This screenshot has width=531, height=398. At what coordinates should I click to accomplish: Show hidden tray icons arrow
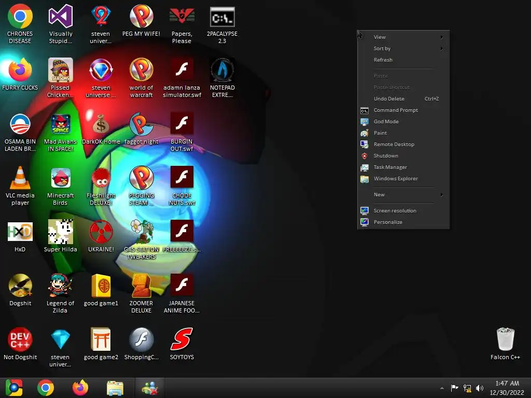point(442,388)
